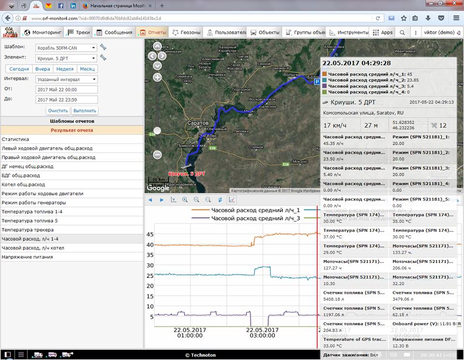Switch to the Геозоны tab
This screenshot has width=464, height=360.
(186, 32)
